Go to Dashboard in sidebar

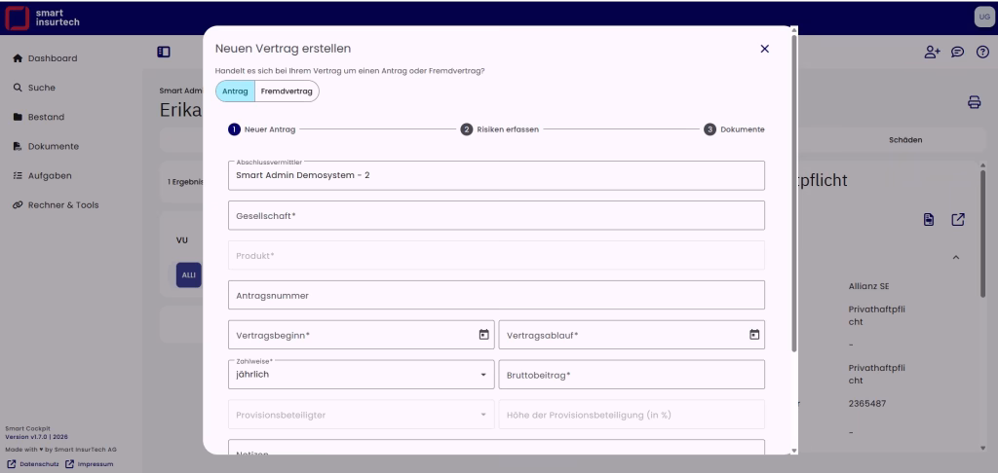(52, 58)
